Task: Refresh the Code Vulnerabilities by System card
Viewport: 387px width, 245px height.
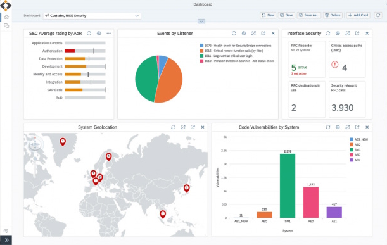Action: point(328,127)
